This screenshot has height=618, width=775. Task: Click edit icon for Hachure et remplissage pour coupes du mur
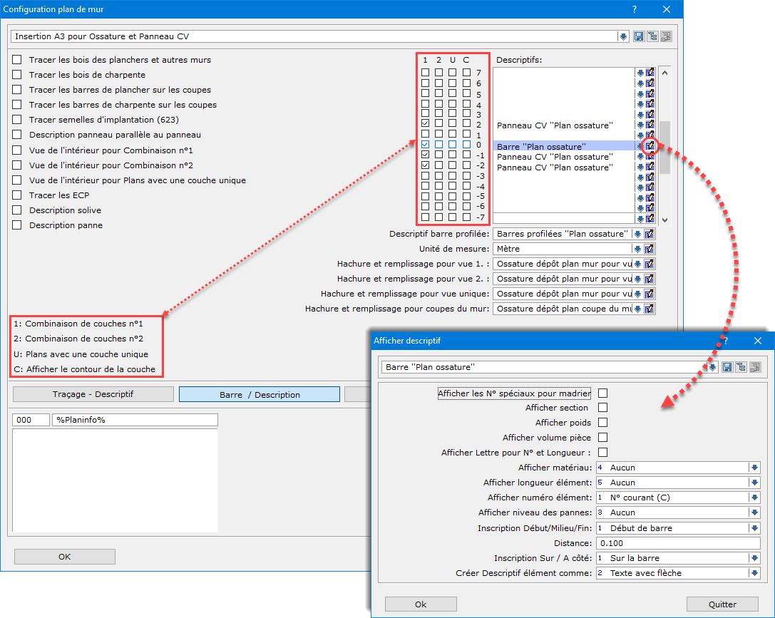650,309
